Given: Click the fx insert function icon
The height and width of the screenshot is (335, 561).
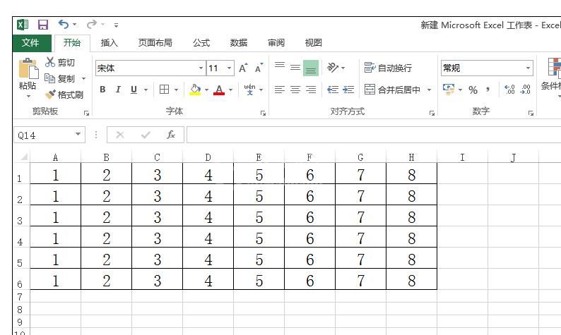Looking at the screenshot, I should tap(171, 135).
